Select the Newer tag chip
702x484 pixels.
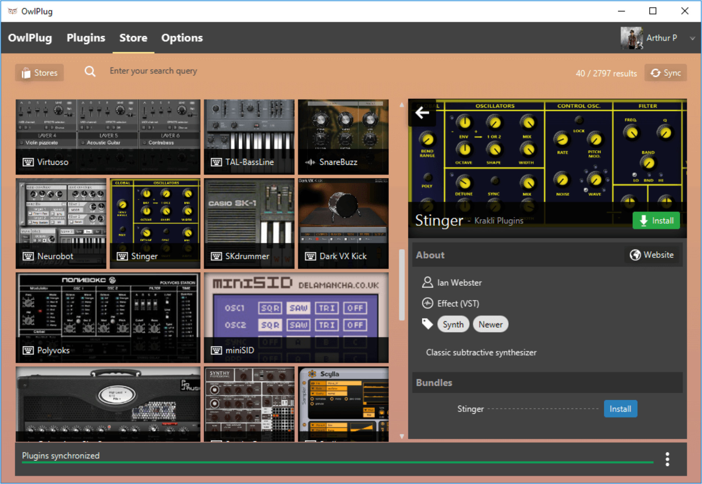pyautogui.click(x=490, y=324)
